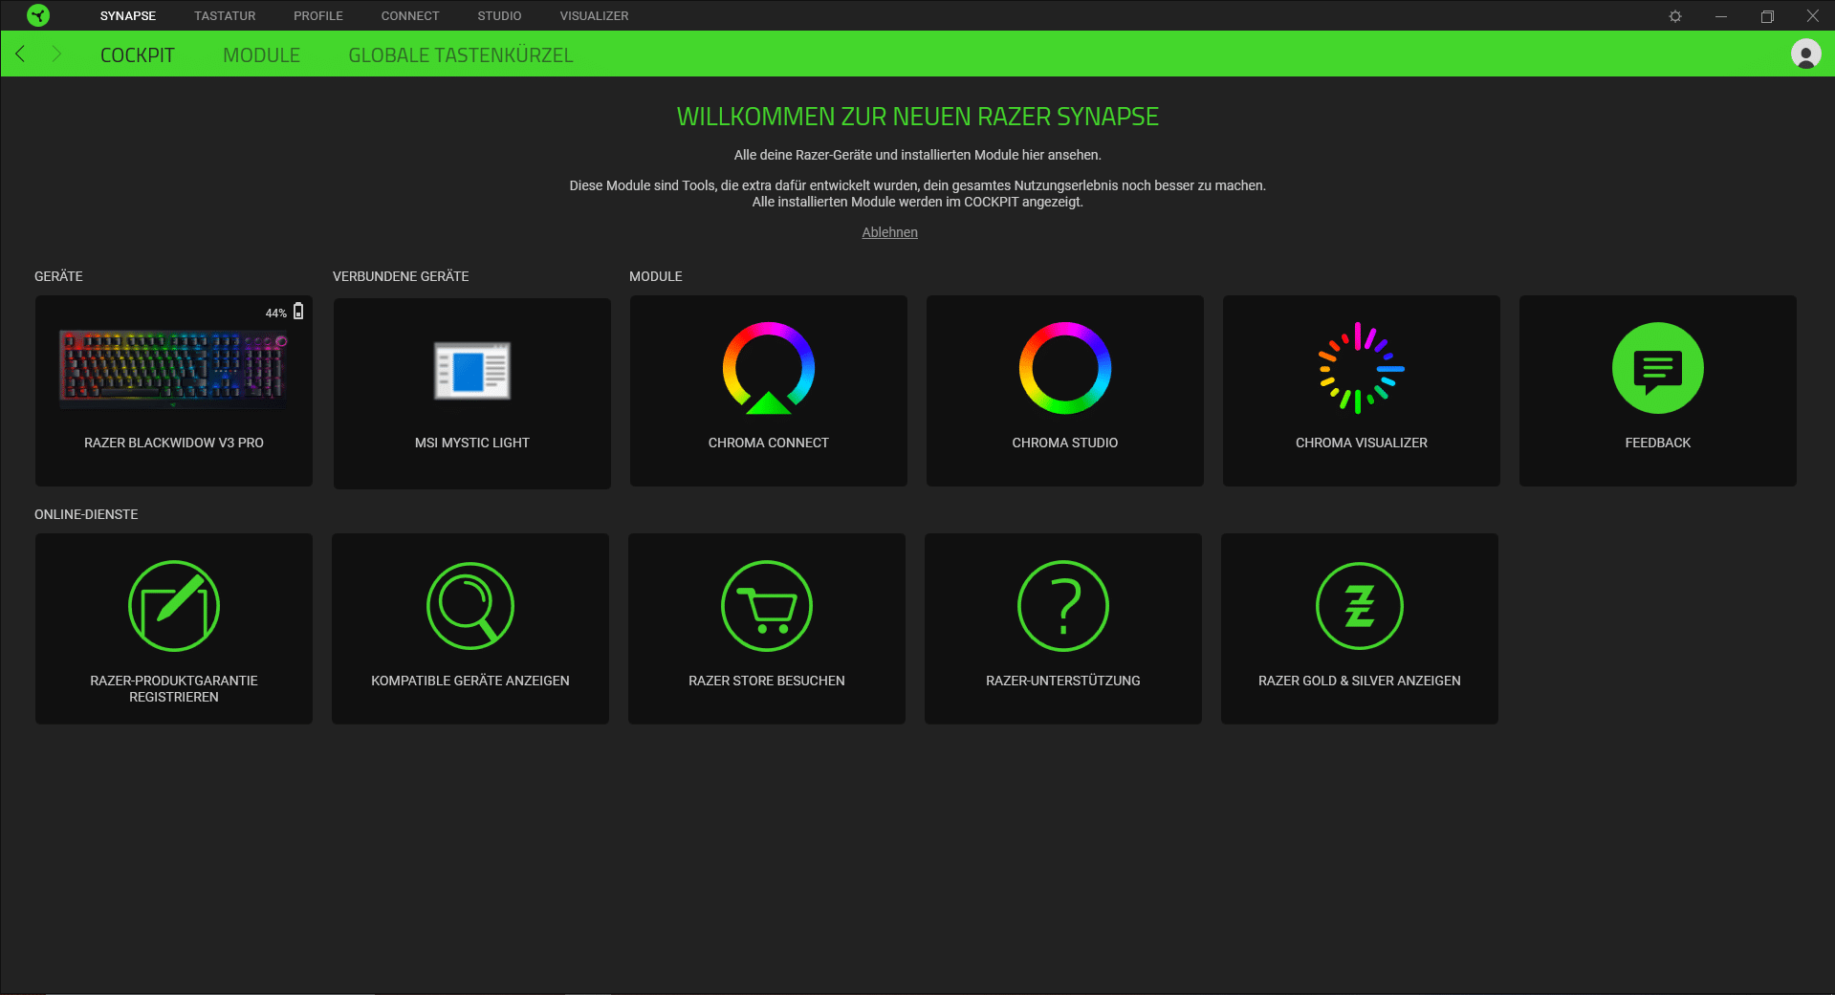
Task: Open the Razer BlackWidow V3 Pro keyboard
Action: [174, 390]
